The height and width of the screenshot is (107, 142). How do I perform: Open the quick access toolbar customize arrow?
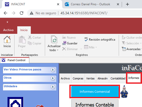(x=7, y=22)
